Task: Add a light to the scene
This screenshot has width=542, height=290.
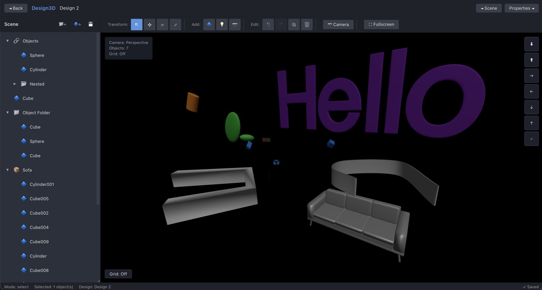Action: (x=222, y=24)
